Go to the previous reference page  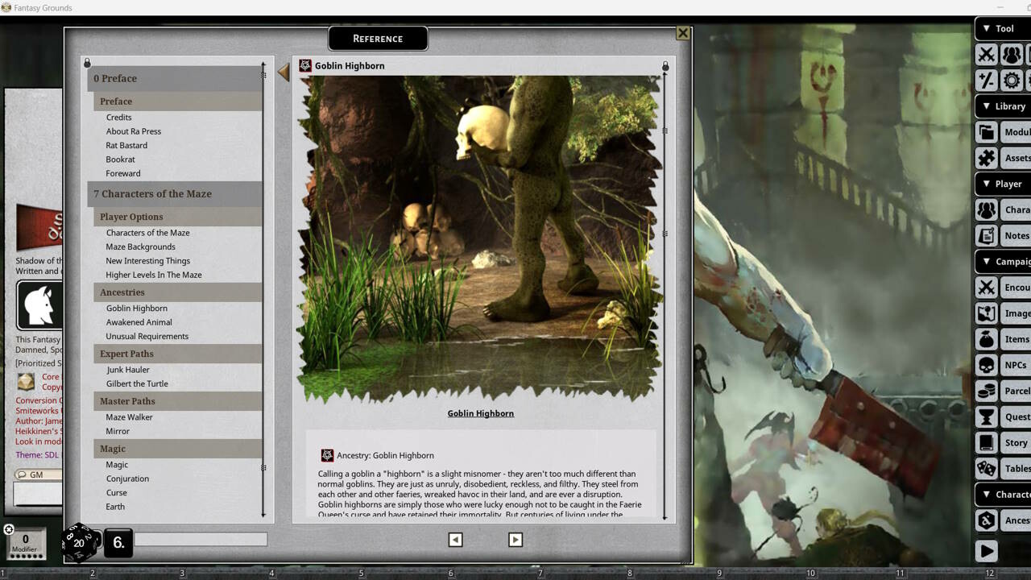455,540
